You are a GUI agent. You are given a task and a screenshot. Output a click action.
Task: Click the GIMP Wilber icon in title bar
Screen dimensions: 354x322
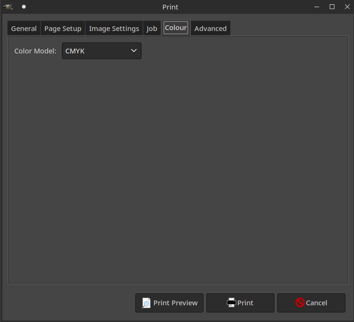click(x=9, y=7)
